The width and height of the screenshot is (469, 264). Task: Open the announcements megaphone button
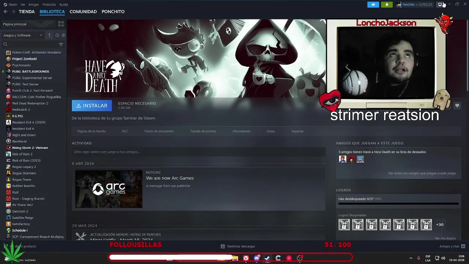373,4
